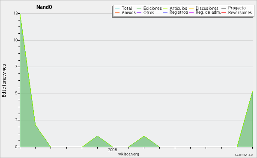Click the 2008 x-axis label

(112, 149)
